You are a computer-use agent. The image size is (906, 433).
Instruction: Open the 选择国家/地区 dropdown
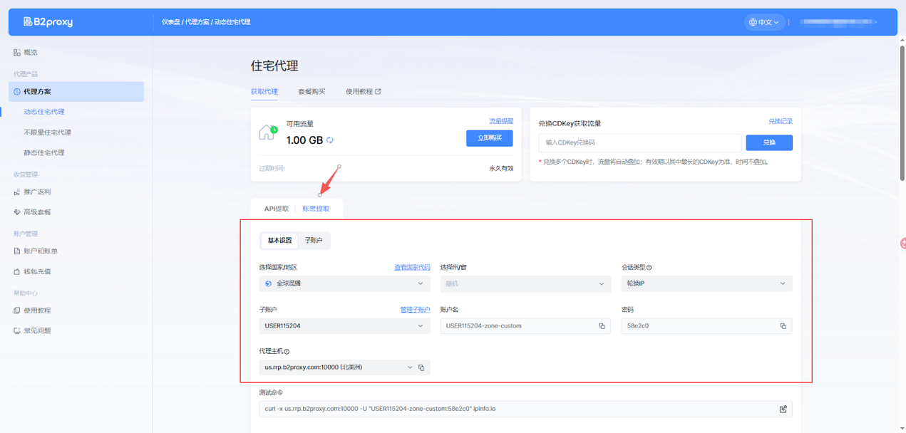click(344, 283)
